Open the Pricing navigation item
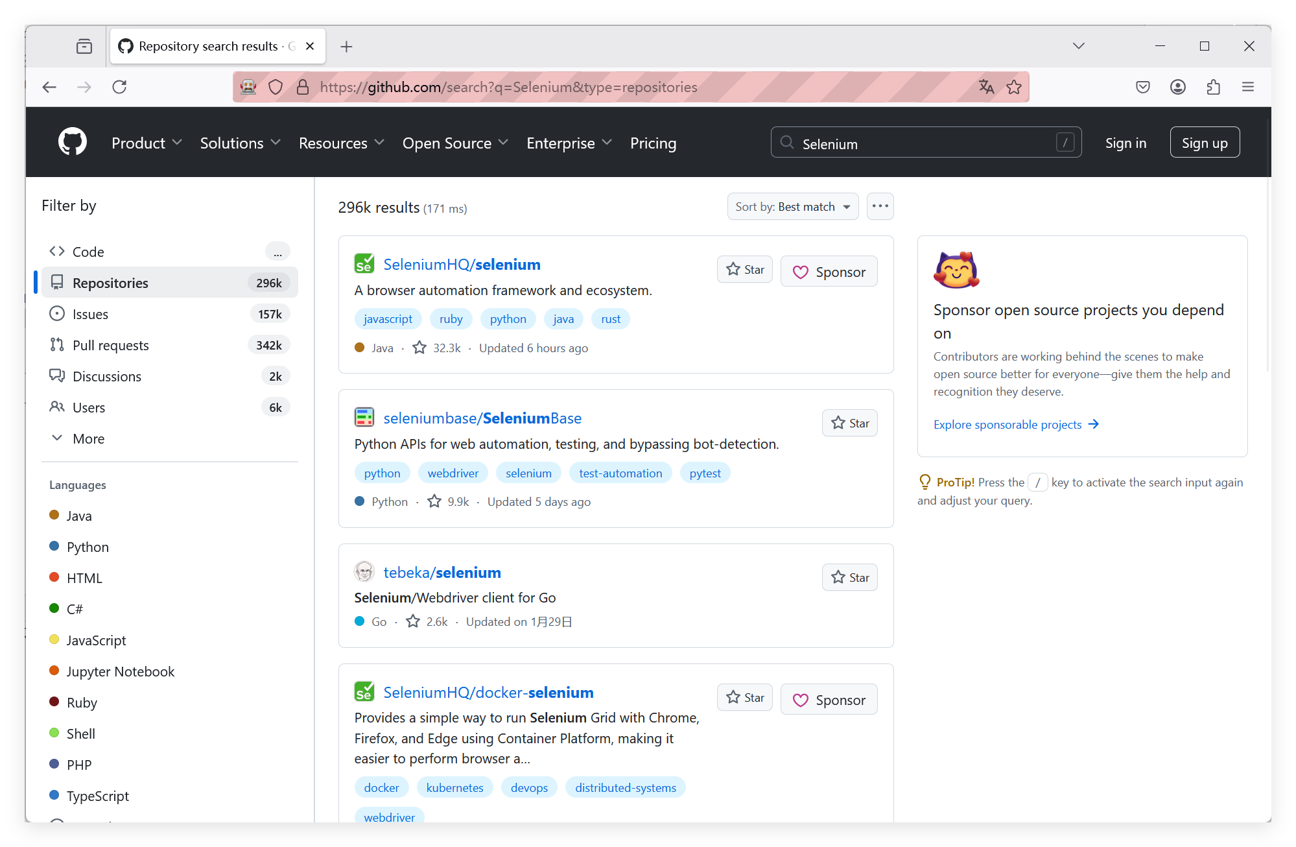This screenshot has width=1296, height=847. [x=653, y=143]
